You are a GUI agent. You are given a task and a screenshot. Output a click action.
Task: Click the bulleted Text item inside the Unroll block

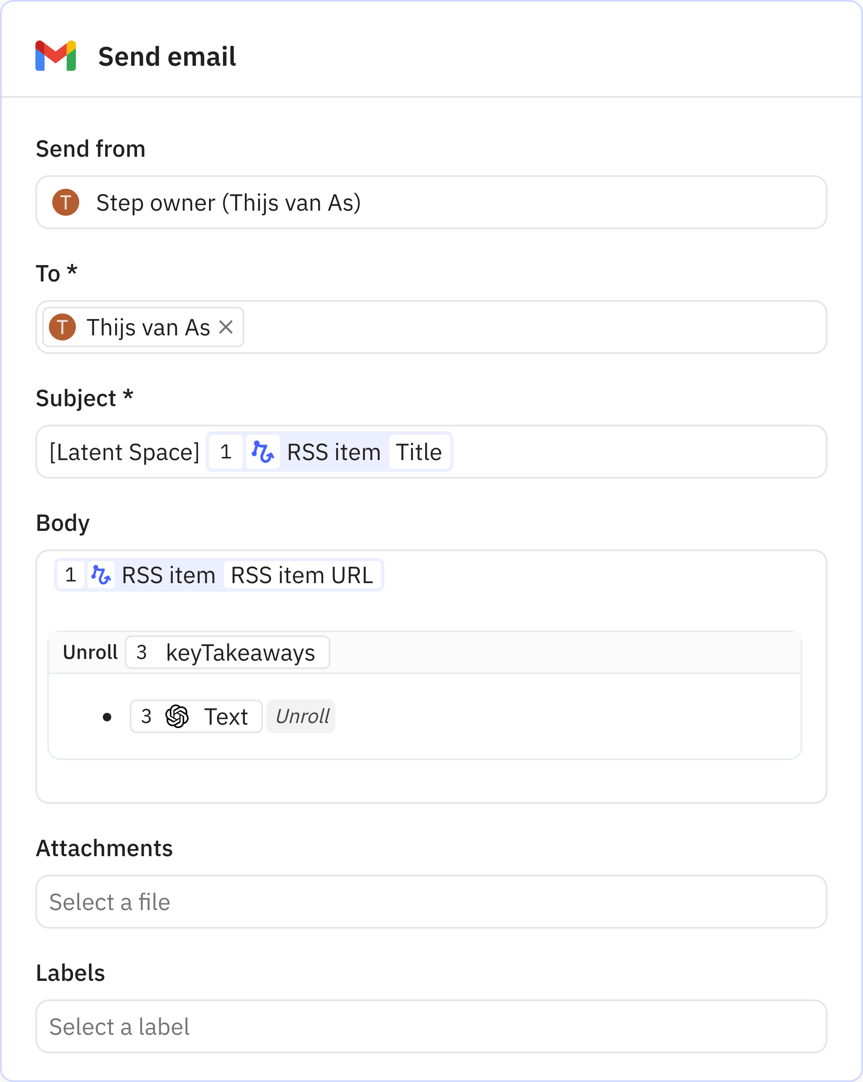(x=195, y=716)
